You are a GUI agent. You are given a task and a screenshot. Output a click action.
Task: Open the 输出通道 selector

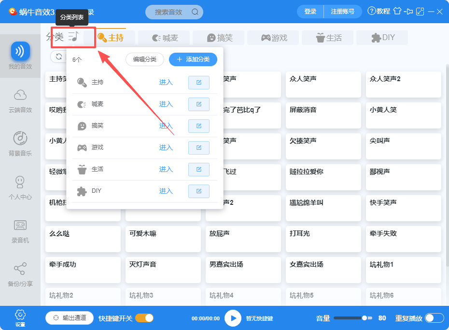pos(70,318)
